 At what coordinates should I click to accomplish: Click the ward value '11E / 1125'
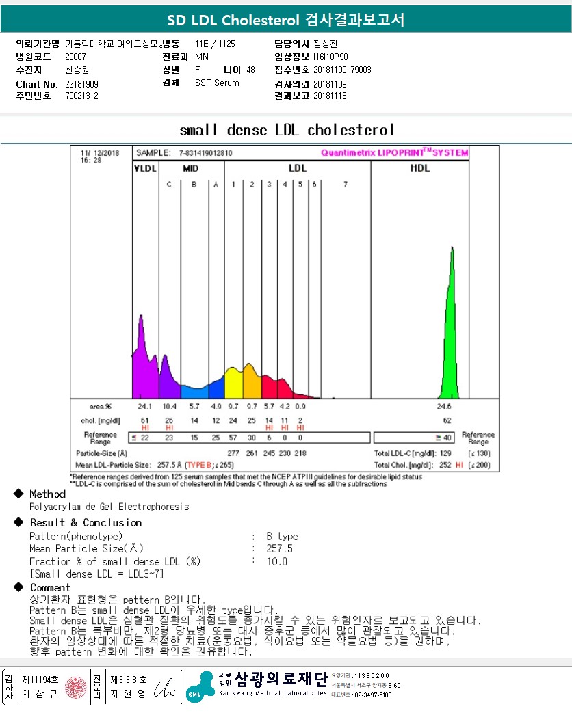tap(216, 44)
